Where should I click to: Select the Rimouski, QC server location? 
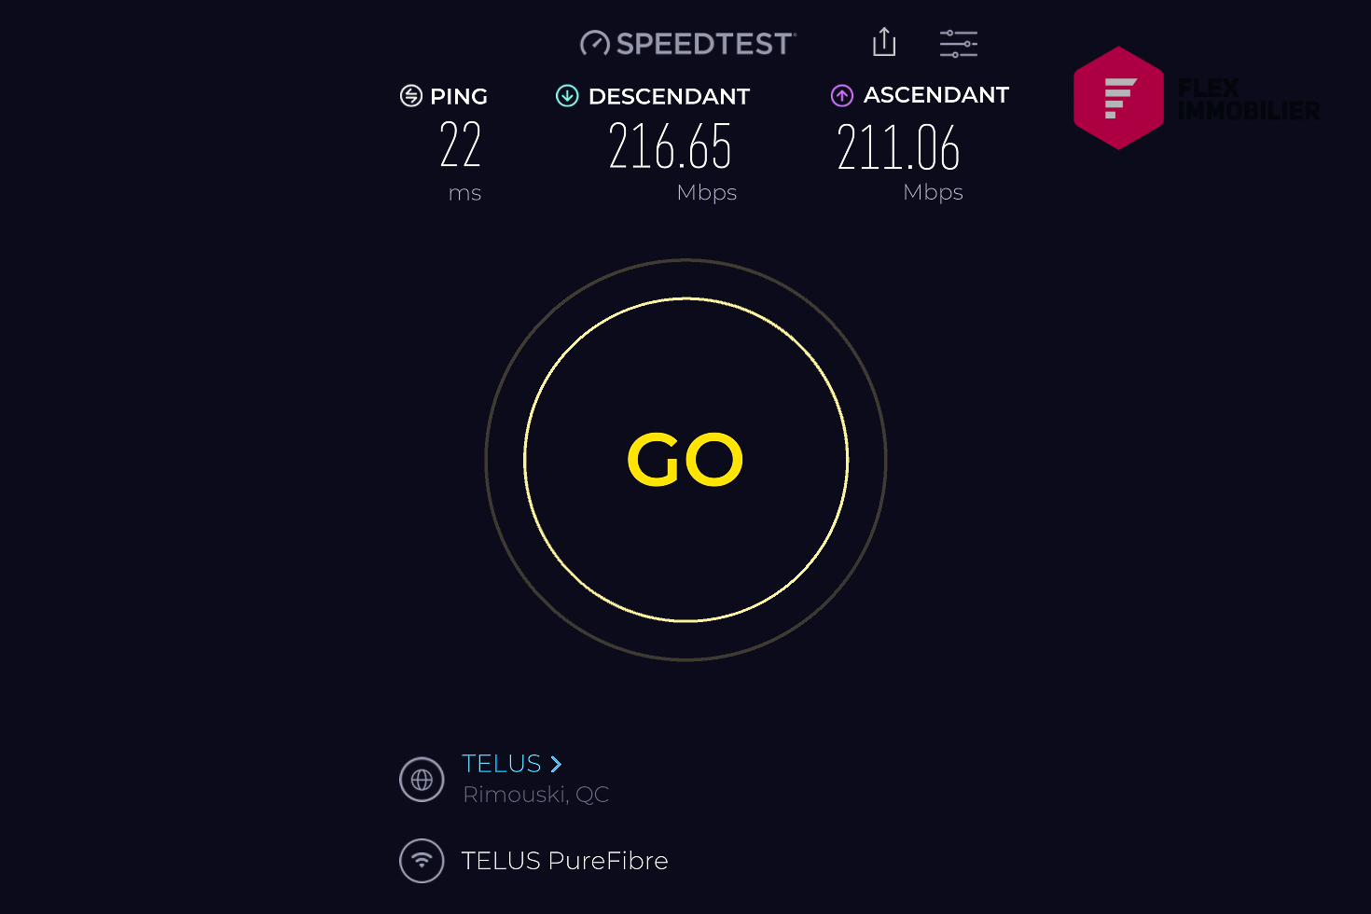coord(536,795)
